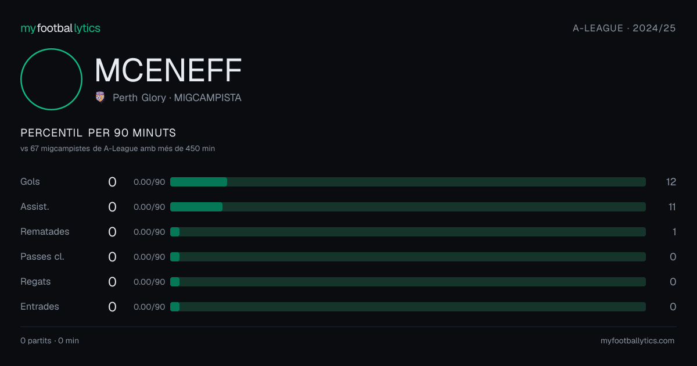Open the myfootballlytics logo

click(60, 28)
